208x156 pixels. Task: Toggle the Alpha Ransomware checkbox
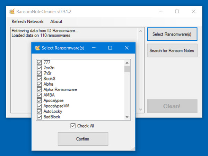40,89
